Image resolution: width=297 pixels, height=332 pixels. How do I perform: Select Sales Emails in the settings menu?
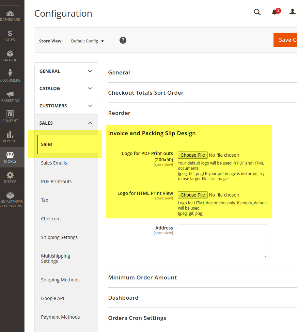point(54,163)
